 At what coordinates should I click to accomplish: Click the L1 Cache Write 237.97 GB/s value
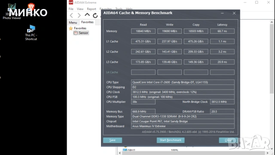169,41
